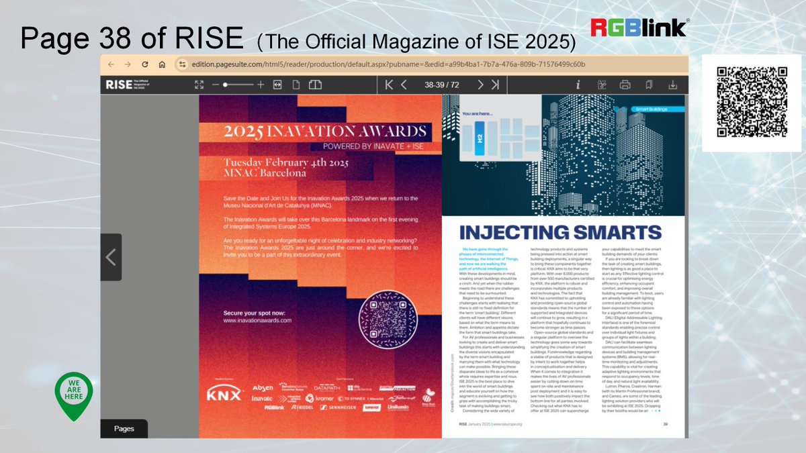Click the browser forward arrow
Image resolution: width=806 pixels, height=453 pixels.
128,64
